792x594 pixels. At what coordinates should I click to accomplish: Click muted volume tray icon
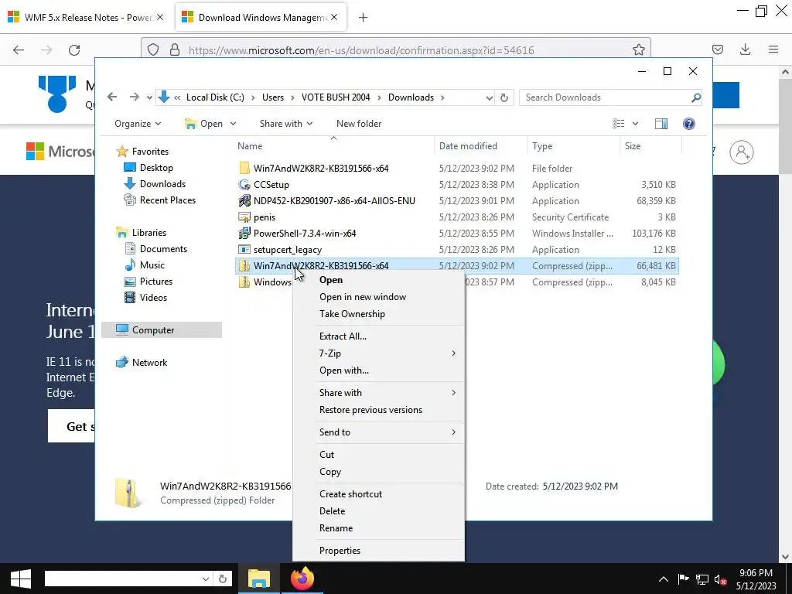point(721,579)
